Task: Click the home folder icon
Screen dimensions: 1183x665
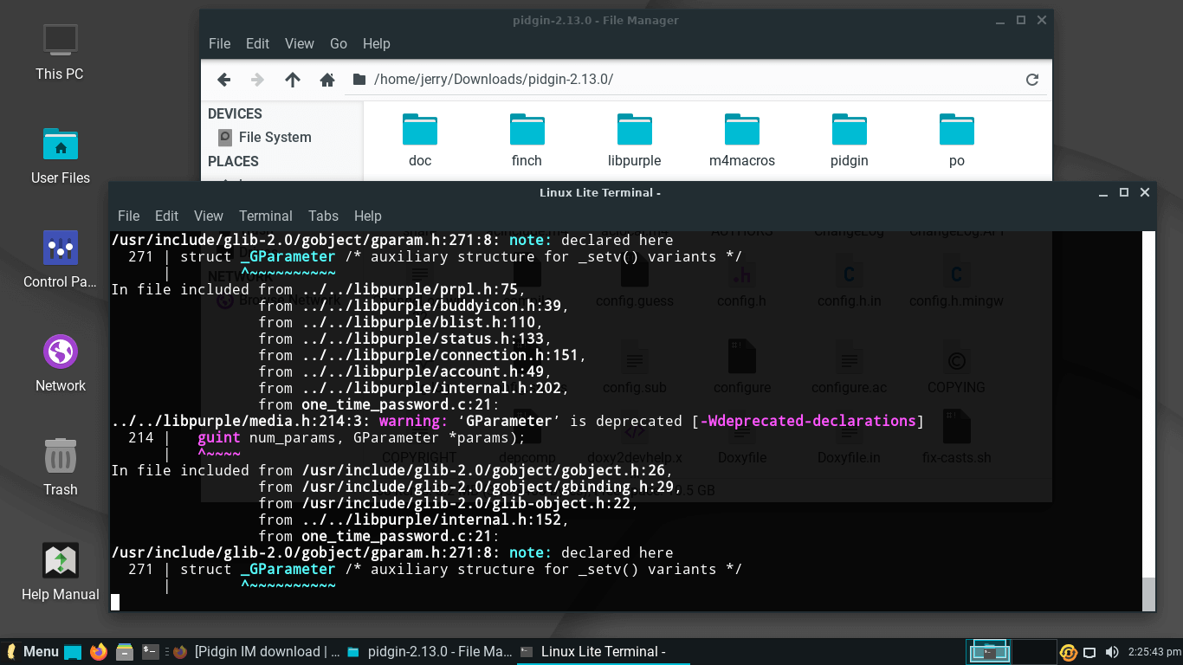Action: point(327,80)
